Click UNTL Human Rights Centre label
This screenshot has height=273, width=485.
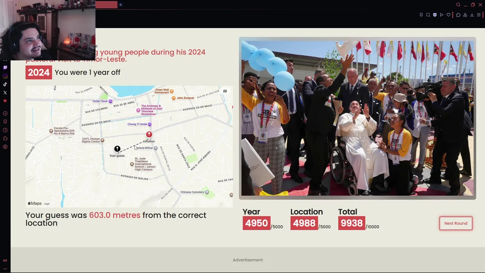93,140
